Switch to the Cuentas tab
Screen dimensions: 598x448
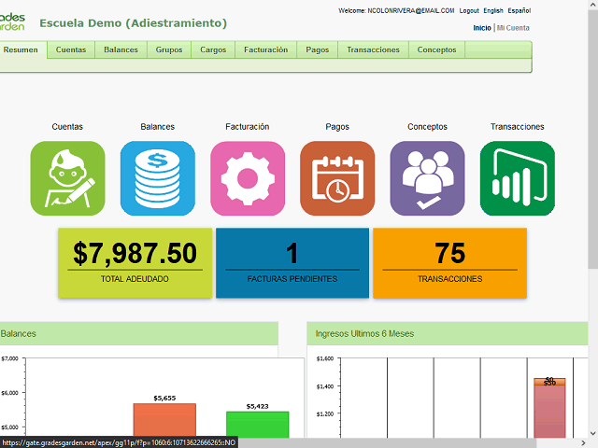click(71, 49)
